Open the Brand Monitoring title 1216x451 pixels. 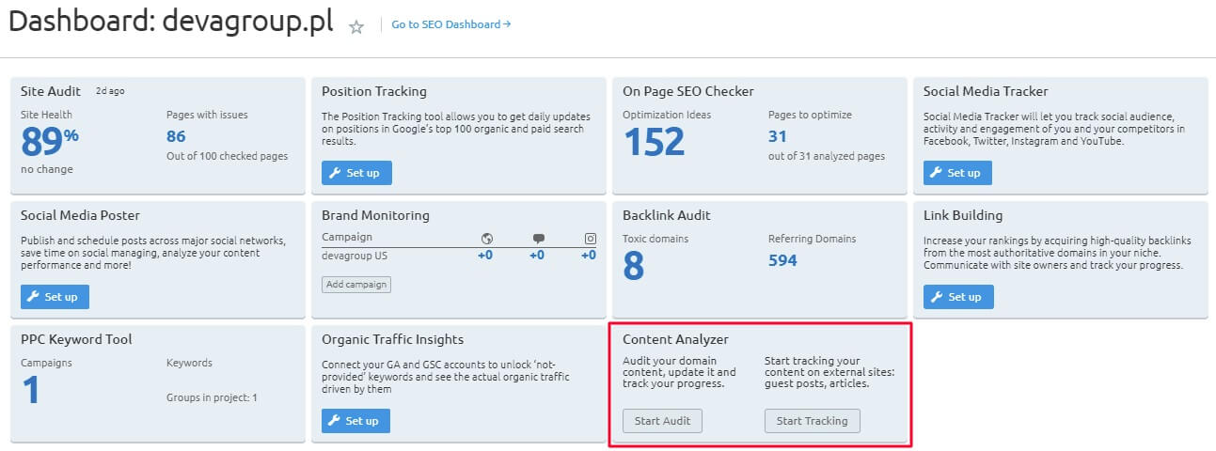pyautogui.click(x=375, y=215)
